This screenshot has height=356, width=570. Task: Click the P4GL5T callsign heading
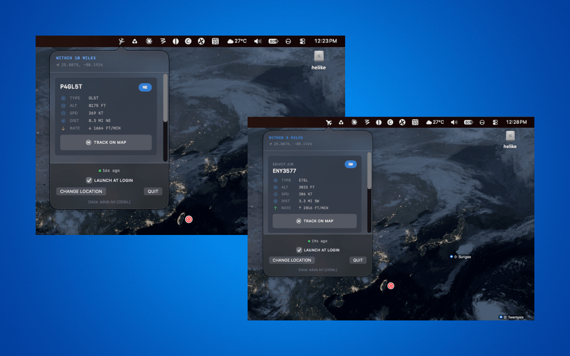point(71,87)
